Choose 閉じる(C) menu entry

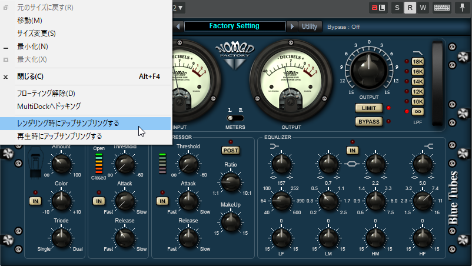tap(30, 77)
